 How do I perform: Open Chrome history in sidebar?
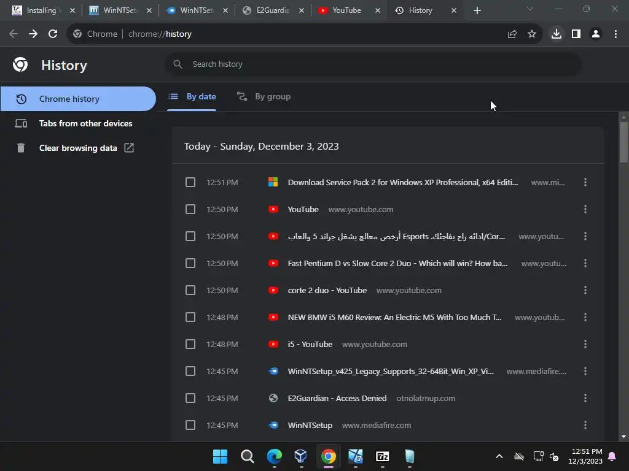(x=78, y=99)
